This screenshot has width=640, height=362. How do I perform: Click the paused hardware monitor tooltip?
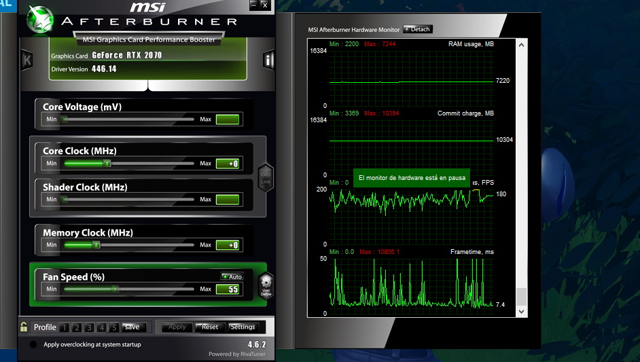(412, 178)
